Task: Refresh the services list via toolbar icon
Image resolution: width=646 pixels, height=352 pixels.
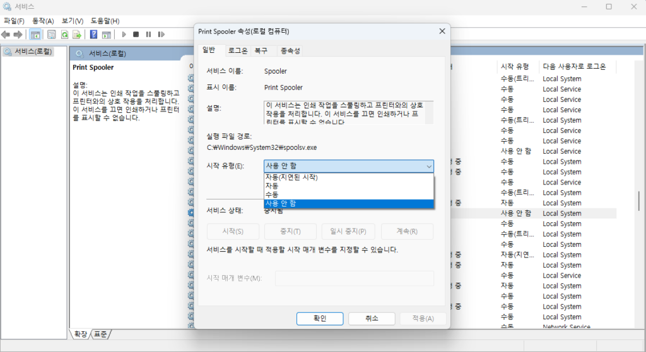Action: (65, 35)
